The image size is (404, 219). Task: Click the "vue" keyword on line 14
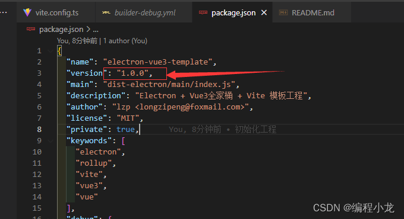[87, 197]
